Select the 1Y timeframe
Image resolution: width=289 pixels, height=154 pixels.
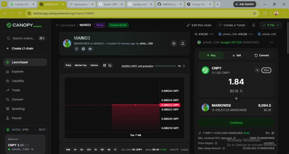click(x=115, y=150)
